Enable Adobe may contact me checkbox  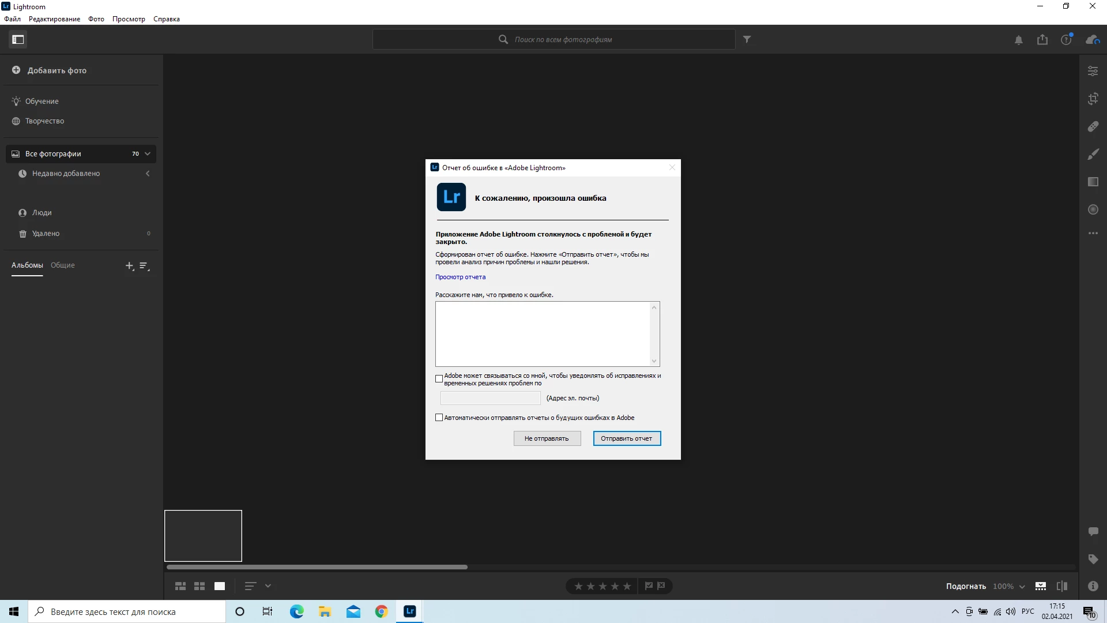(x=439, y=379)
